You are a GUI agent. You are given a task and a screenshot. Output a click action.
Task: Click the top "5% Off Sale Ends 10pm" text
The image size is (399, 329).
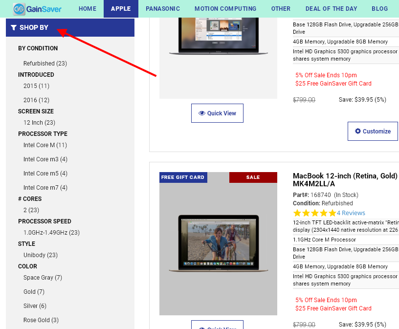(326, 75)
